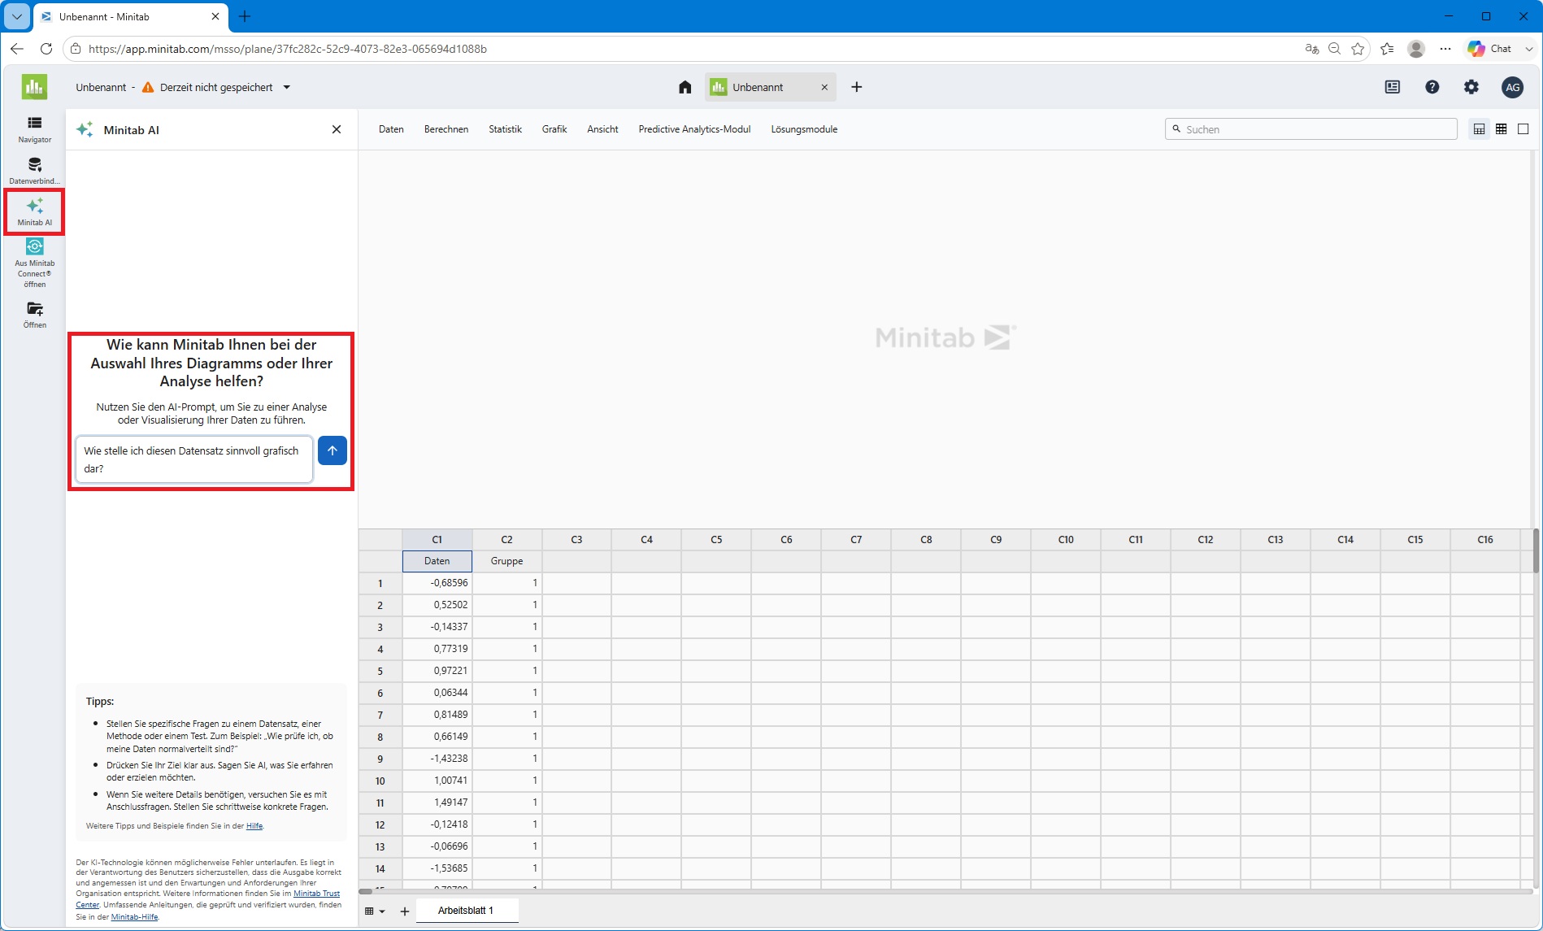Open the browser tab actions dropdown
The height and width of the screenshot is (931, 1543).
point(17,16)
